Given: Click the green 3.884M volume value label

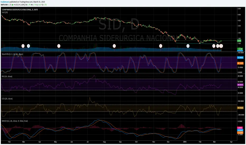Looking at the screenshot, I should 240,49.
